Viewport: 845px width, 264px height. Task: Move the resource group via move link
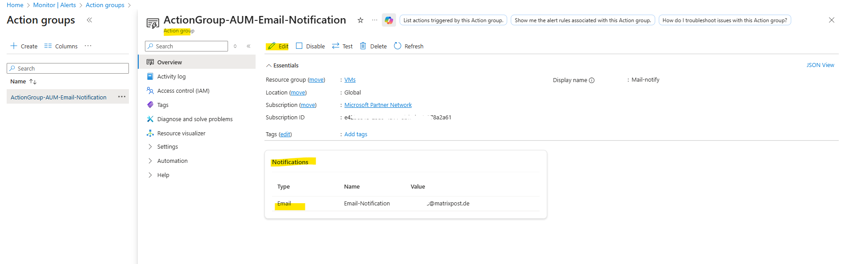pos(316,80)
